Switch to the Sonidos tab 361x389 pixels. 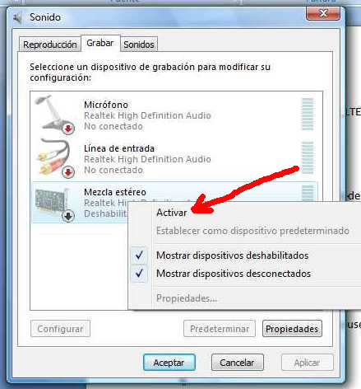tap(139, 45)
